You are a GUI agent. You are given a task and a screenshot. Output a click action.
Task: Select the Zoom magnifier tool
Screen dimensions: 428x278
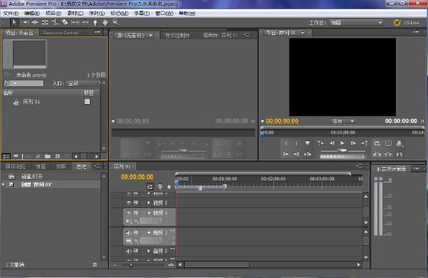(x=116, y=22)
